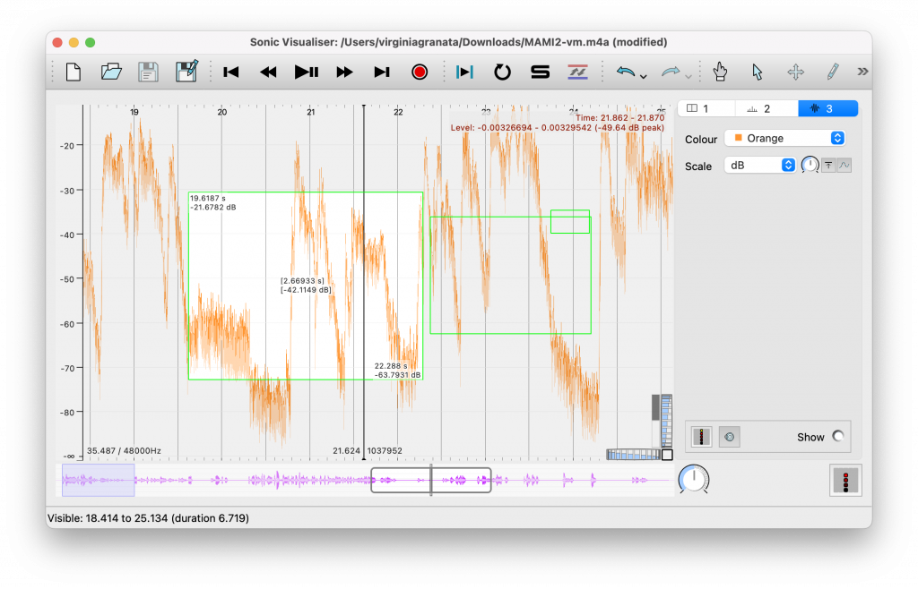Screen dimensions: 918x589
Task: Select the Draw pencil tool
Action: (833, 72)
